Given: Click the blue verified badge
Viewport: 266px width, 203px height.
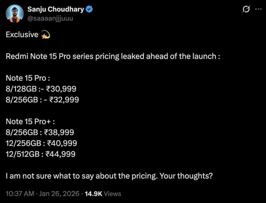Looking at the screenshot, I should 90,10.
